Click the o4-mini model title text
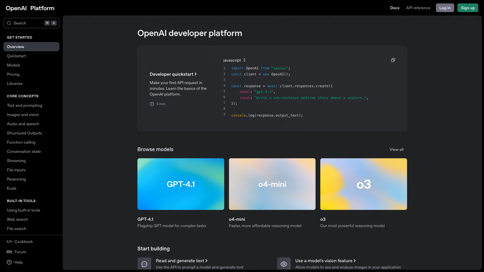 237,219
